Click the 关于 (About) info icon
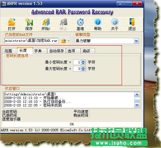 click(115, 22)
